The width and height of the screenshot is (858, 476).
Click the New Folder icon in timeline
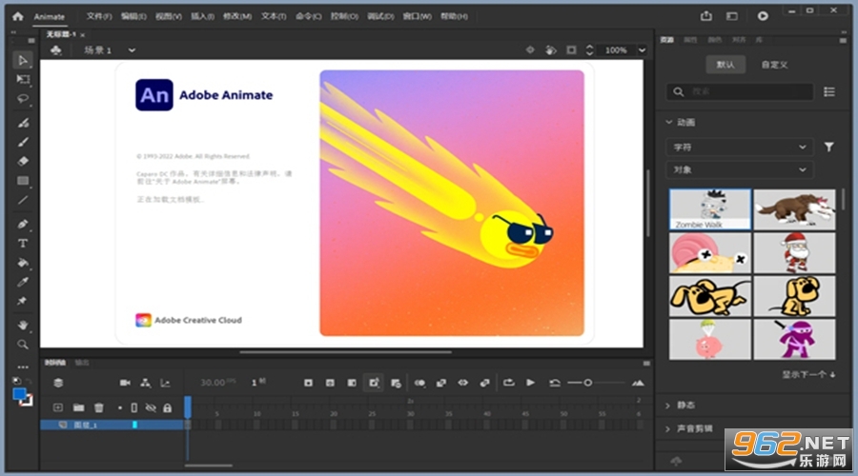click(79, 407)
